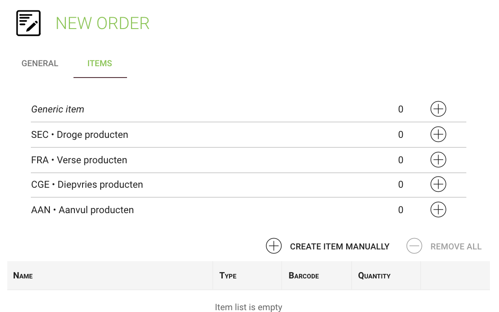Select the Items tab
Screen dimensions: 499x312
click(100, 63)
